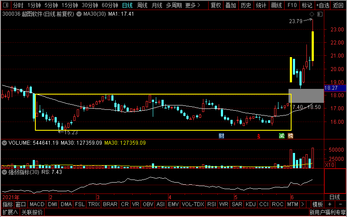
Task: Toggle 叠加 overlay mode
Action: point(230,6)
